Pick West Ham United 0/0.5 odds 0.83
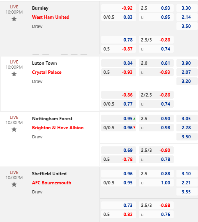This screenshot has height=222, width=198. pyautogui.click(x=119, y=17)
